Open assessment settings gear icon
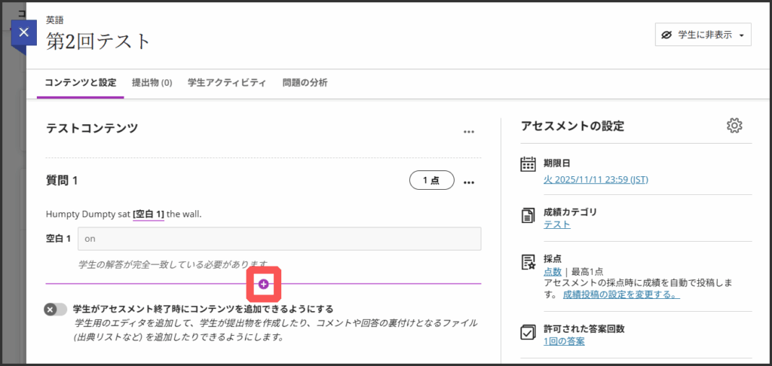This screenshot has width=772, height=366. click(x=734, y=126)
